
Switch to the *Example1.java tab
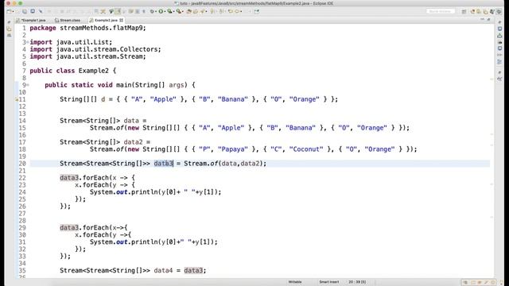32,20
